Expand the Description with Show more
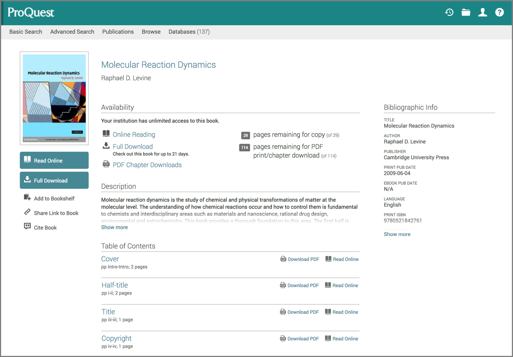 click(x=114, y=227)
